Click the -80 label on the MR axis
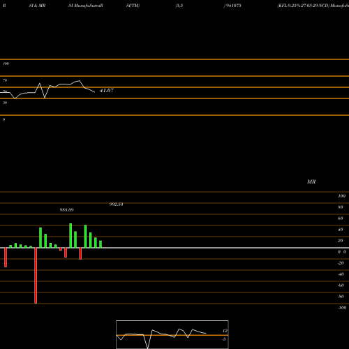This screenshot has width=349, height=349. pyautogui.click(x=341, y=297)
